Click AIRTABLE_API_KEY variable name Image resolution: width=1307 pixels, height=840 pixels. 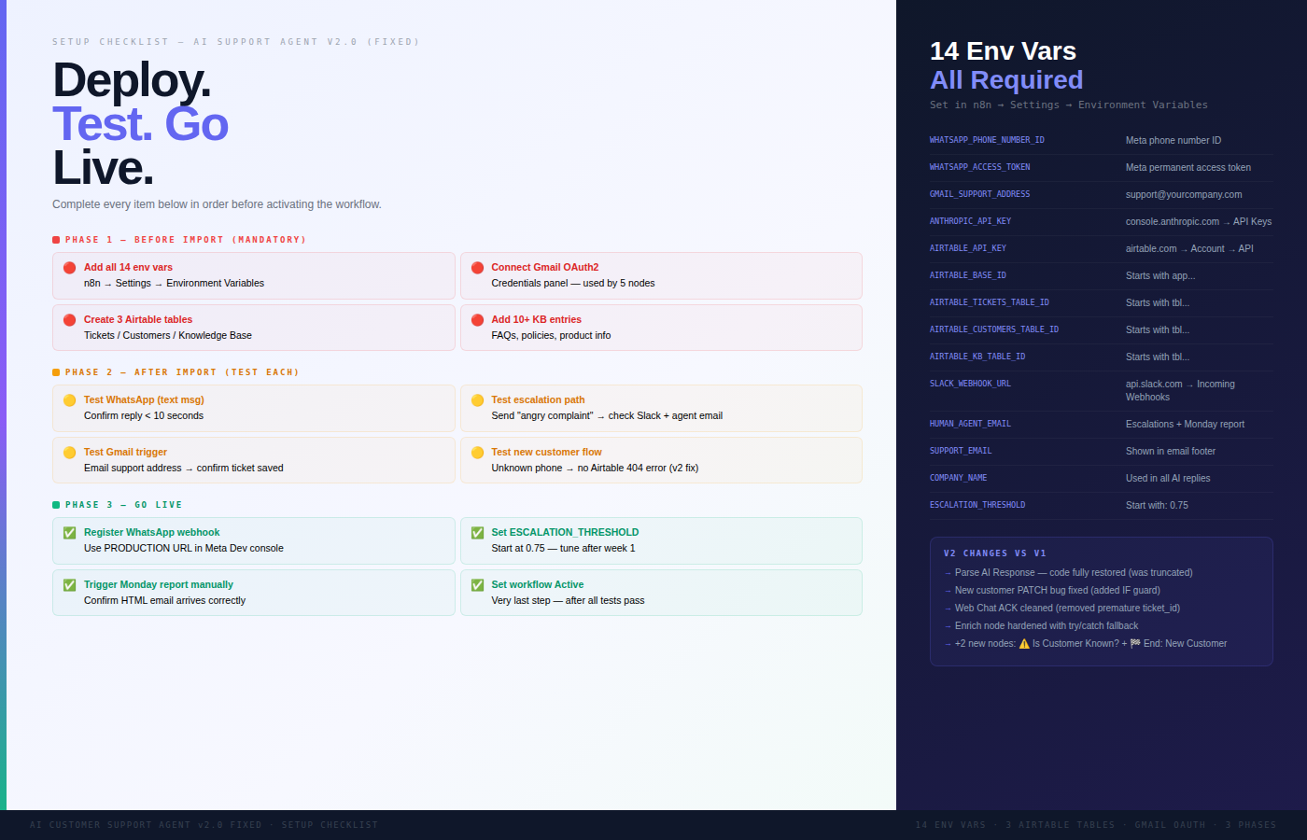point(968,248)
